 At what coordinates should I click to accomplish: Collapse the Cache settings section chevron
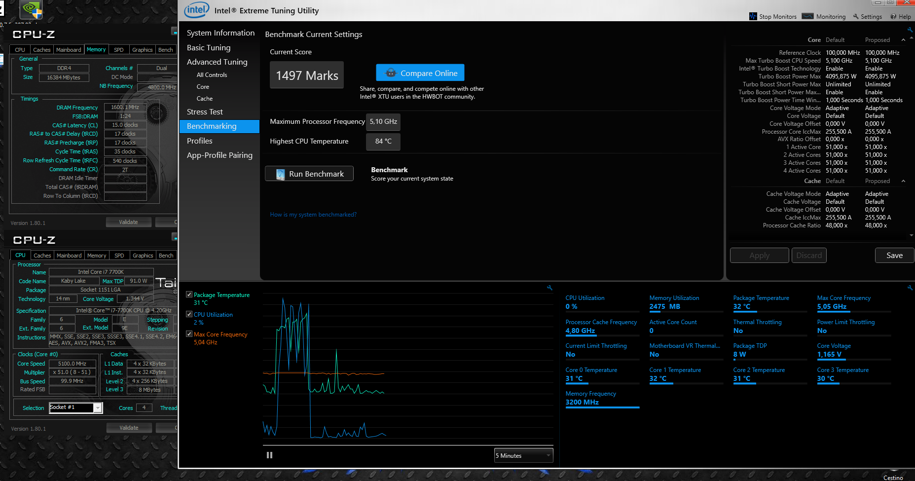903,181
